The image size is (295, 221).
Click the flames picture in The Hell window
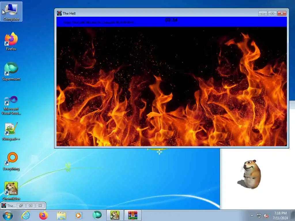172,86
